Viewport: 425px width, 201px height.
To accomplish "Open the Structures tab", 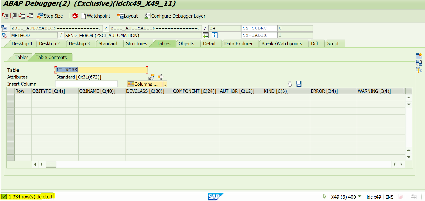I will (x=137, y=43).
